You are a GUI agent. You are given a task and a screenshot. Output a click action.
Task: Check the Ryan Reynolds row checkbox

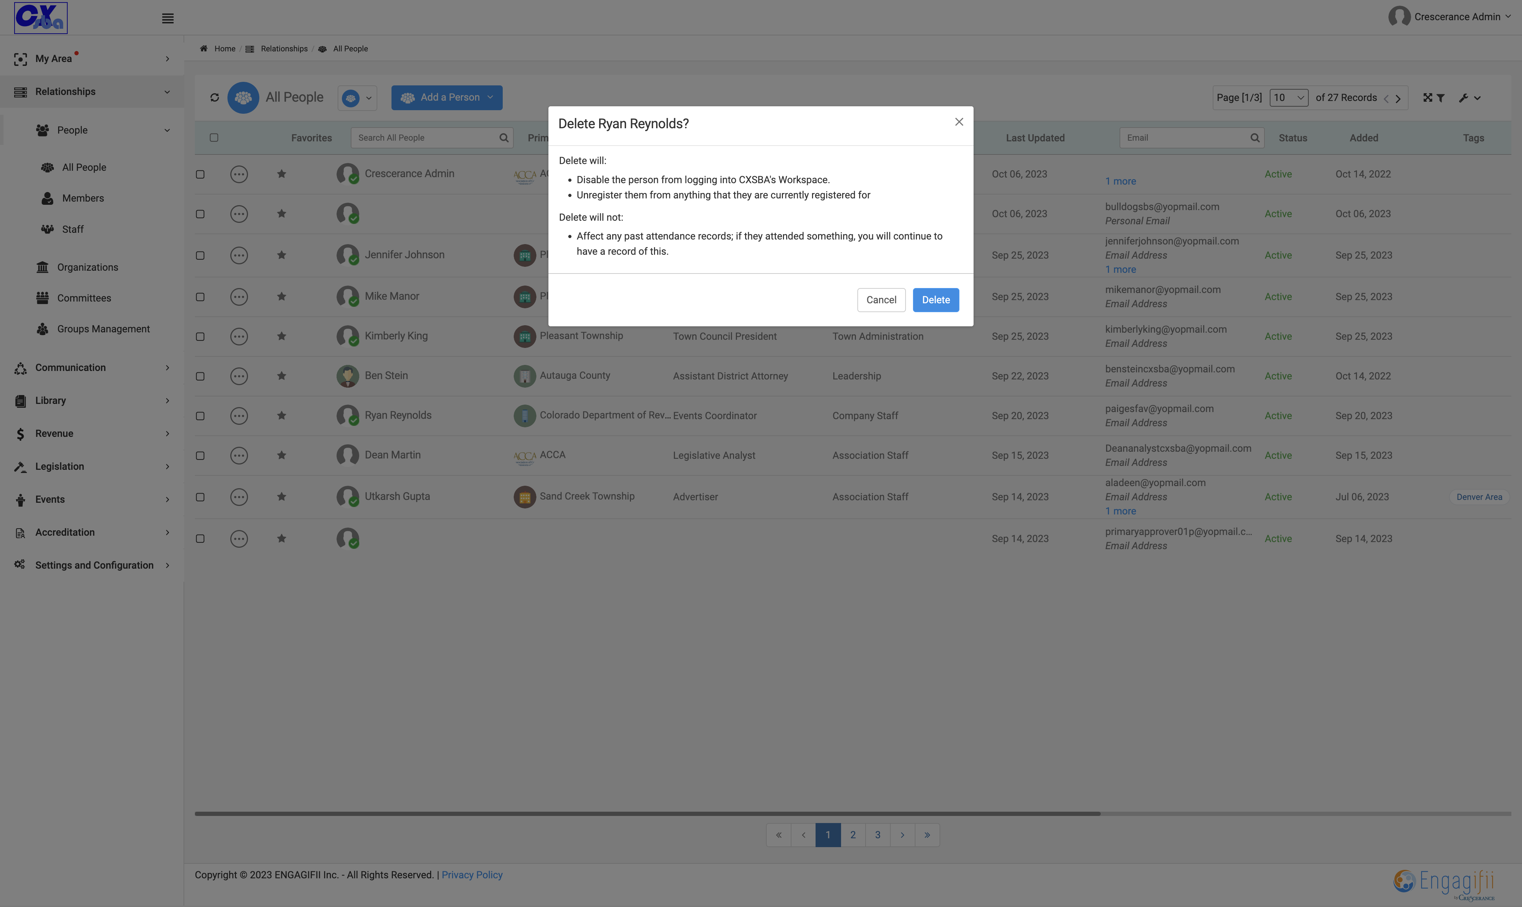tap(200, 416)
